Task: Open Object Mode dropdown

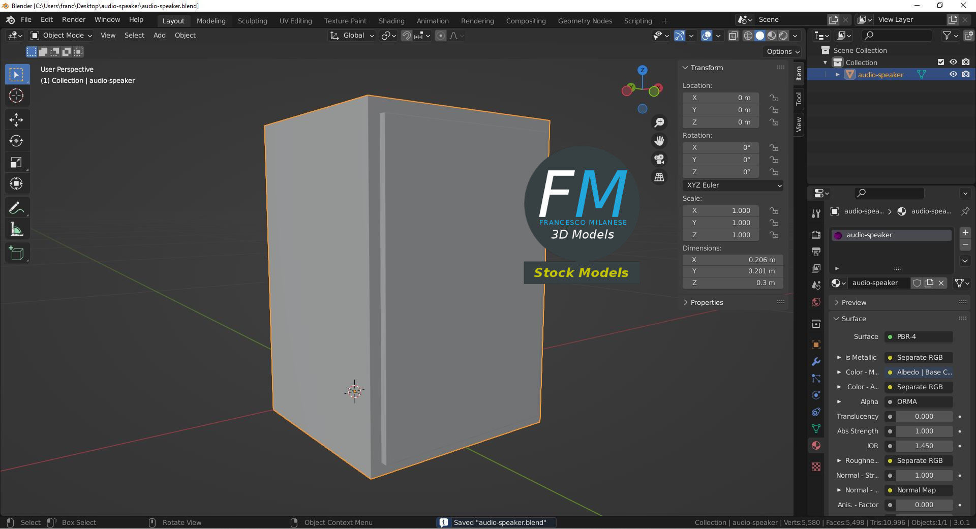Action: [x=61, y=36]
